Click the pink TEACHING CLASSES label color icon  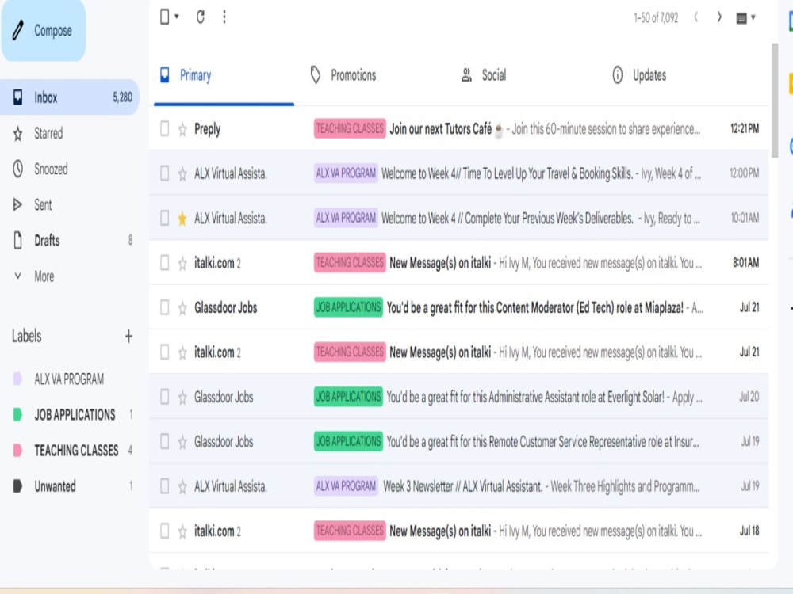(17, 450)
